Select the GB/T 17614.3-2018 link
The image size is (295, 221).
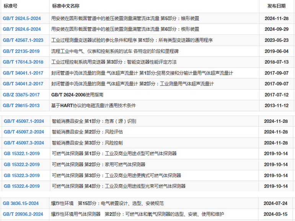click(23, 62)
